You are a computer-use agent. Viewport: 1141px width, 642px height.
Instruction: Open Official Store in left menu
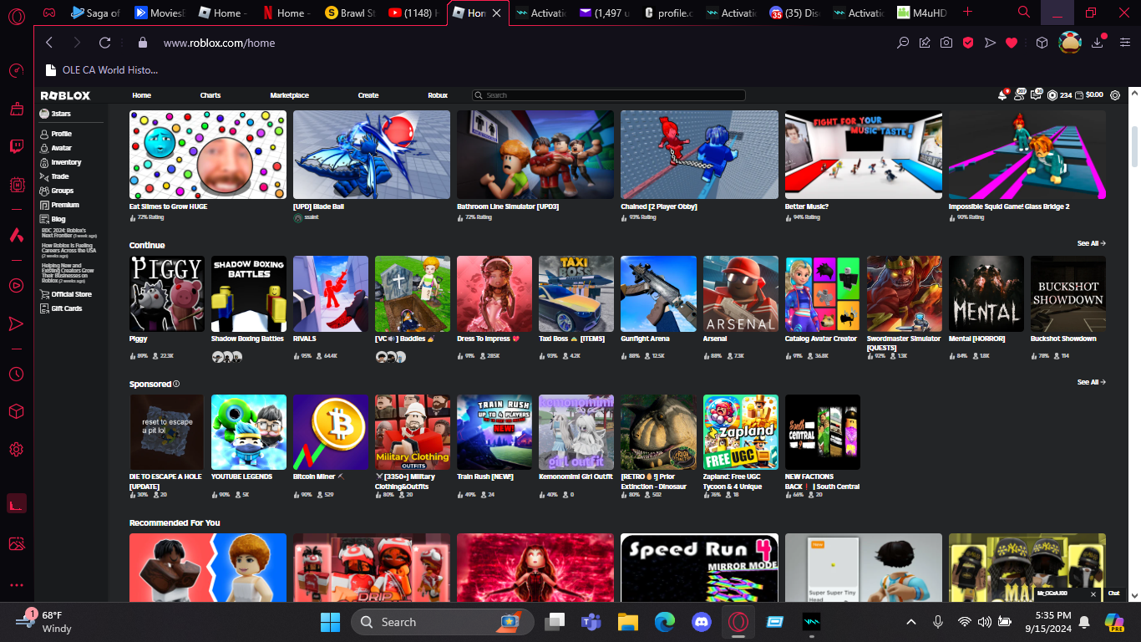pyautogui.click(x=71, y=294)
